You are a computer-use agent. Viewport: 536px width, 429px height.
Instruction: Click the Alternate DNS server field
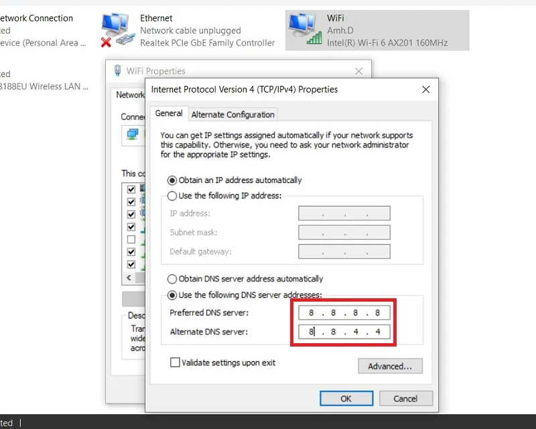point(344,332)
